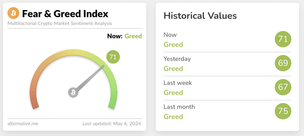This screenshot has width=304, height=136.
Task: Click the orange Bitcoin logo icon
Action: (13, 13)
